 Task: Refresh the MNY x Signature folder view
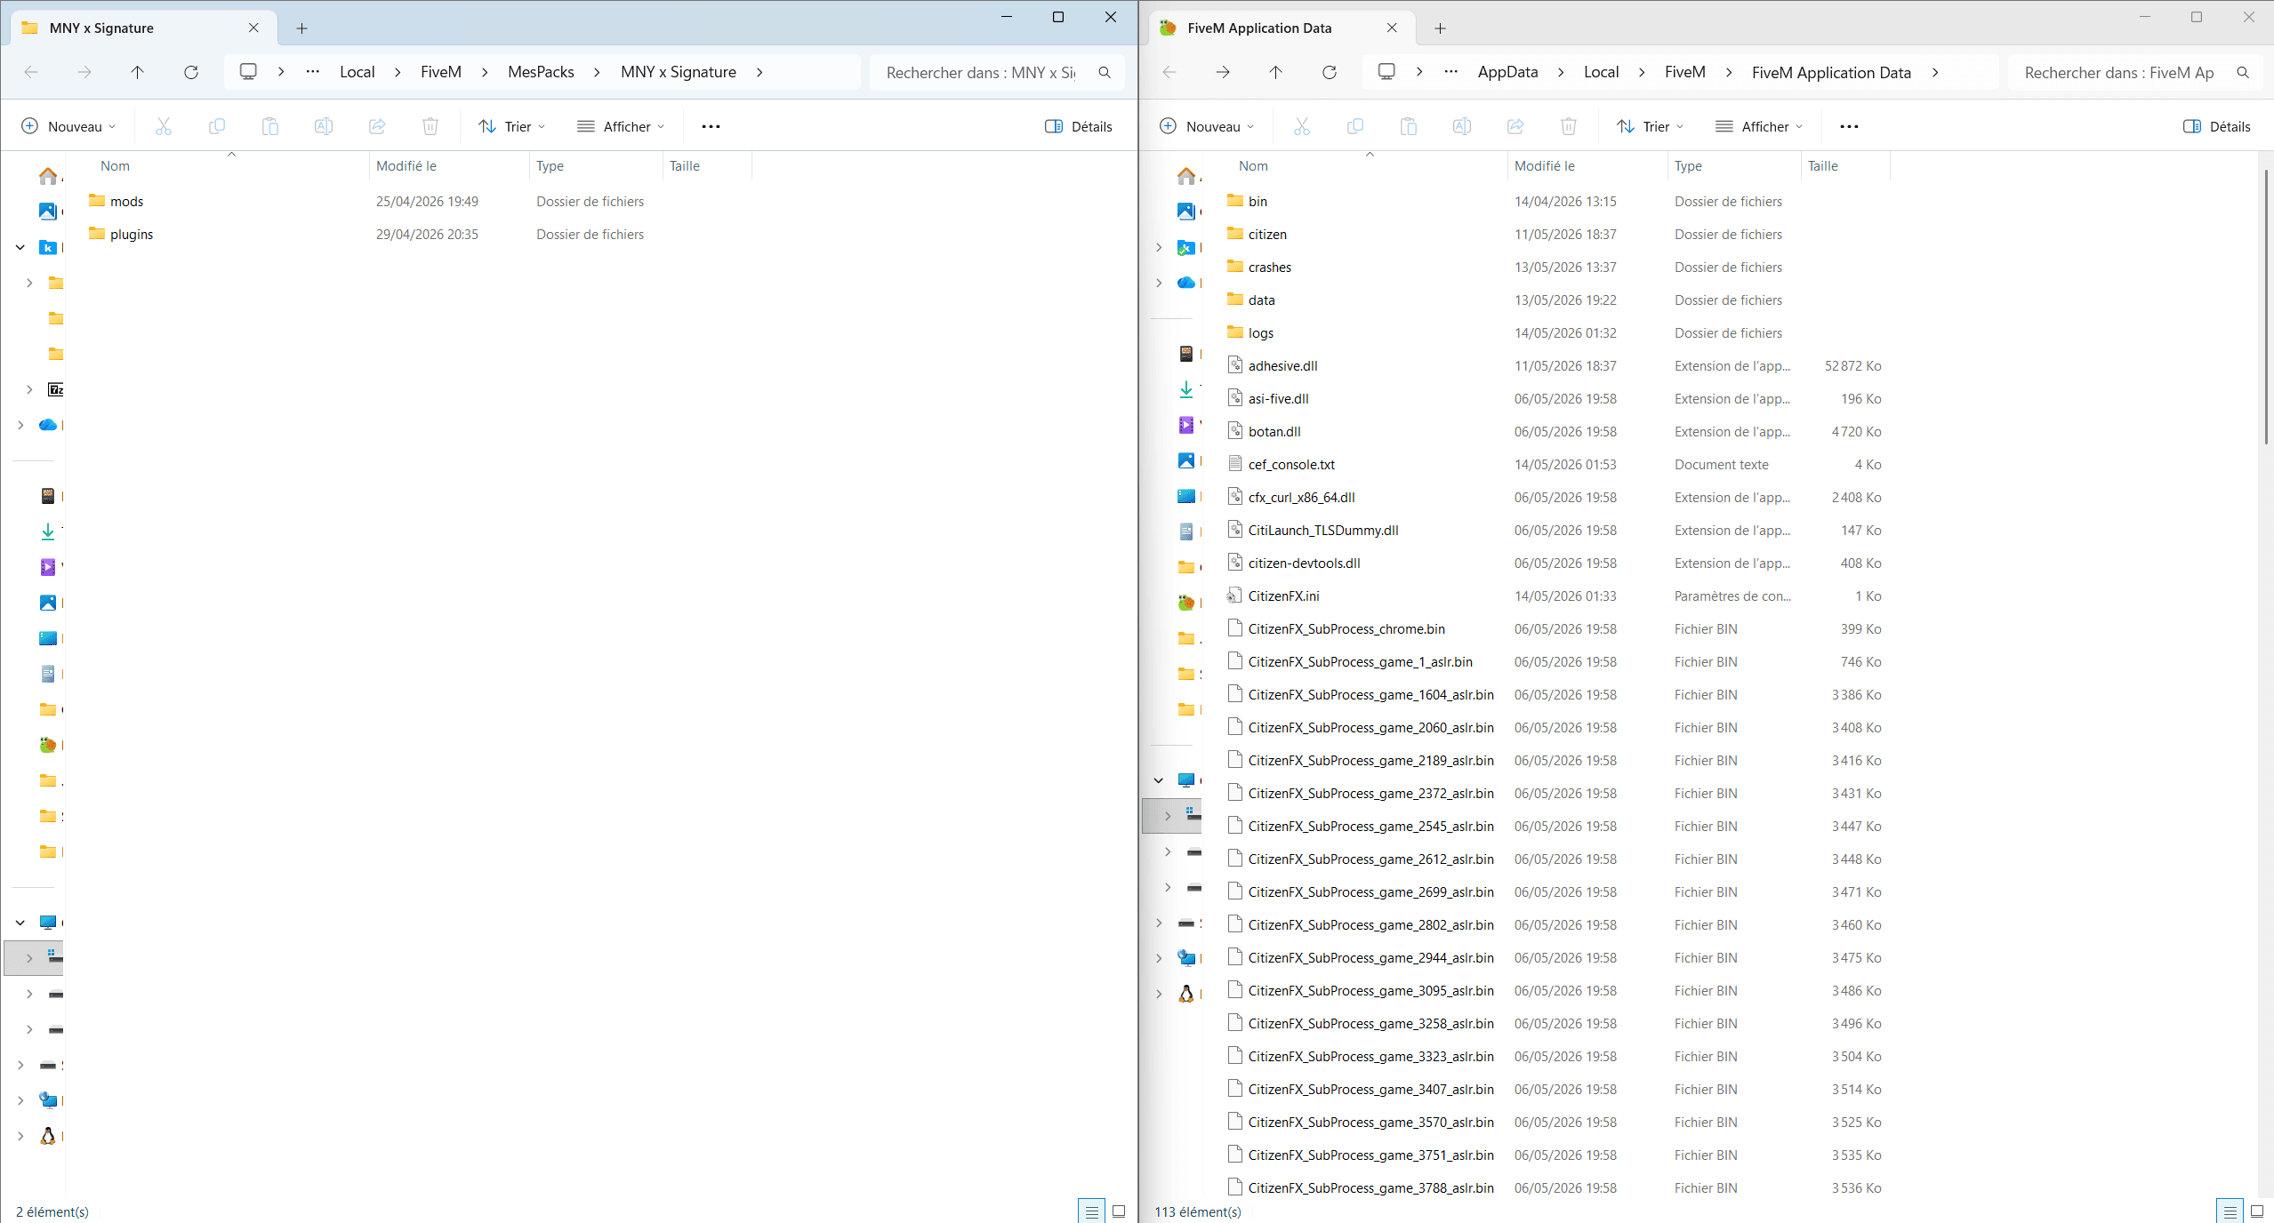point(191,72)
